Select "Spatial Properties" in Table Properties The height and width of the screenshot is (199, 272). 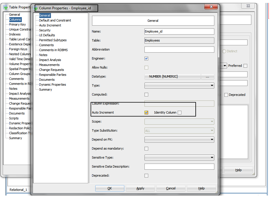pyautogui.click(x=20, y=69)
